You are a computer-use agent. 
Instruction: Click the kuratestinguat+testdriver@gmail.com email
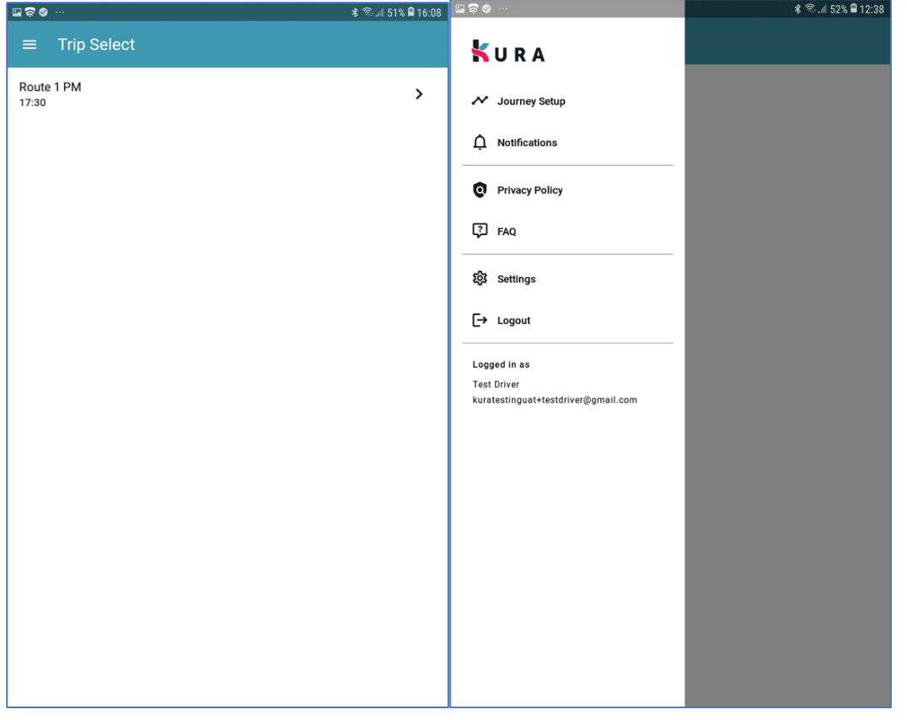[x=555, y=400]
